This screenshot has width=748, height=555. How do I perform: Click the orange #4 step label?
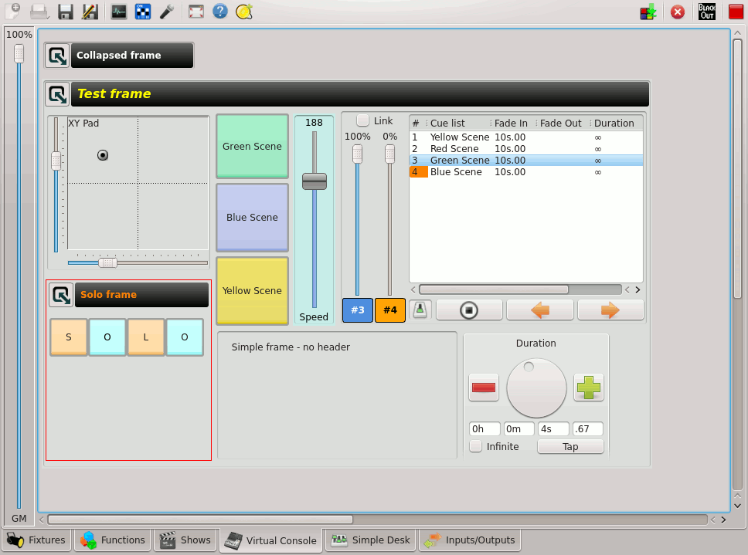click(390, 310)
